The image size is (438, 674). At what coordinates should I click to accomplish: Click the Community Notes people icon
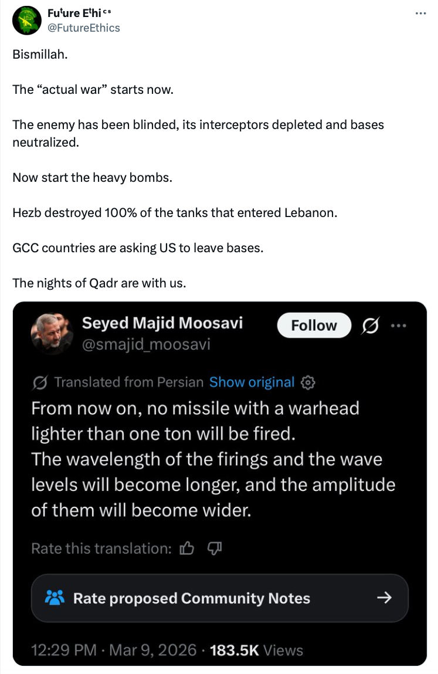tap(55, 598)
